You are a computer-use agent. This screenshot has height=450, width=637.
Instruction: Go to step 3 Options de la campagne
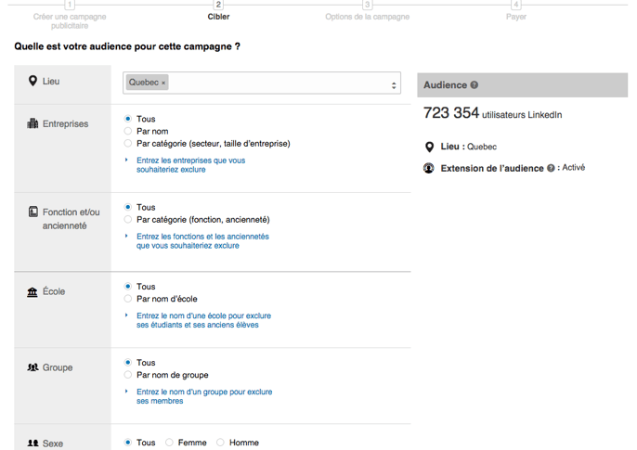(x=368, y=11)
